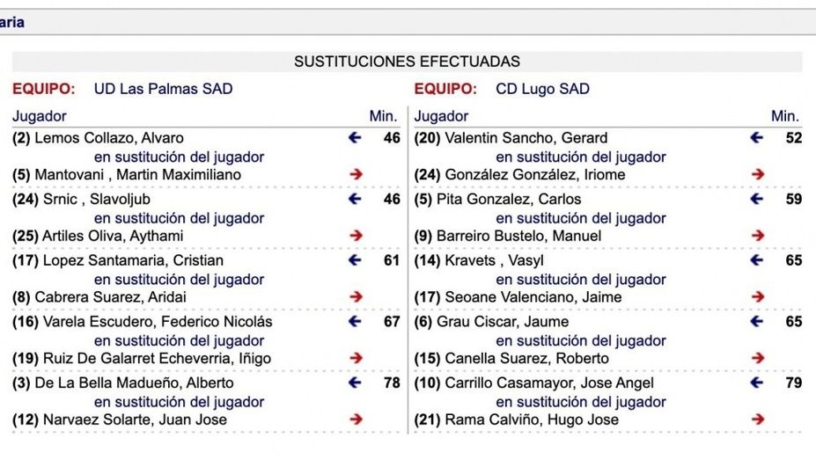Image resolution: width=816 pixels, height=460 pixels.
Task: Click blue arrow next to Srnic, Slavoljub
Action: 355,200
